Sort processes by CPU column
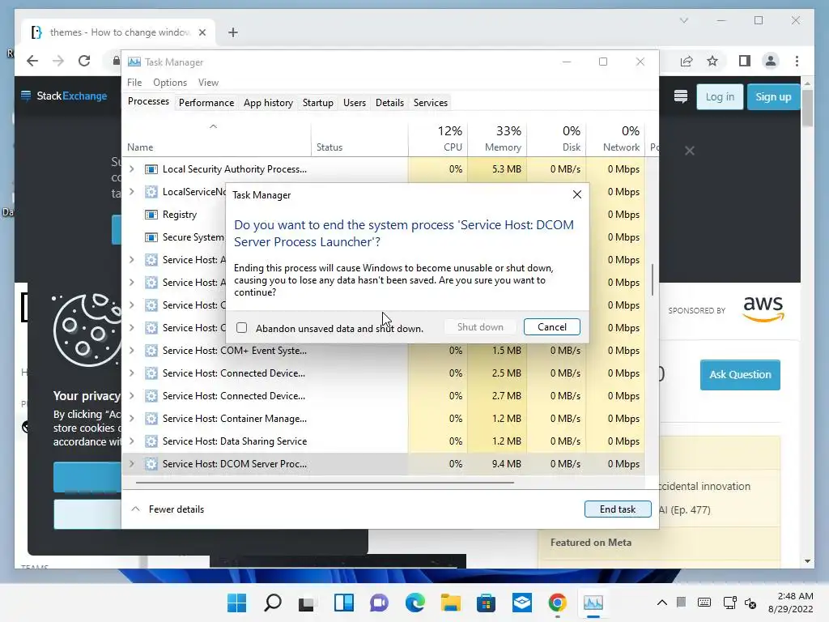 pyautogui.click(x=438, y=138)
